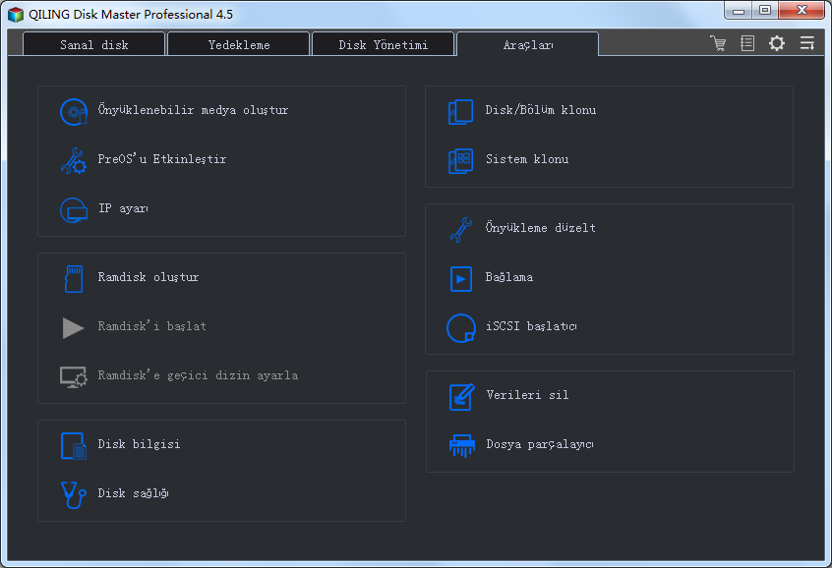Open the Disk Yönetimi tab
The height and width of the screenshot is (568, 832).
point(384,44)
